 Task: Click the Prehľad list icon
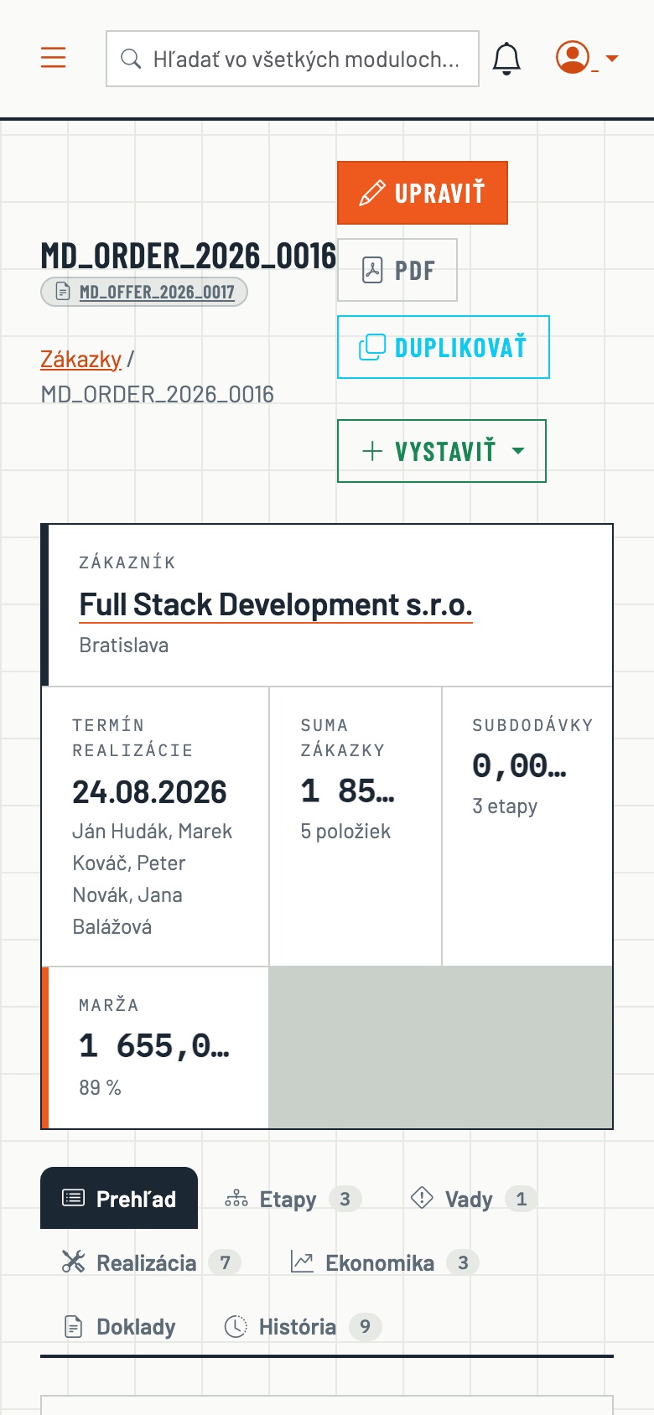[x=74, y=1198]
